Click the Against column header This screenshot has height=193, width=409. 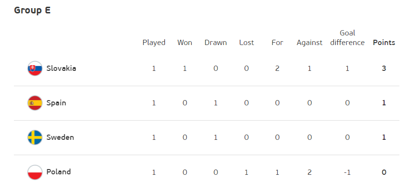(309, 43)
